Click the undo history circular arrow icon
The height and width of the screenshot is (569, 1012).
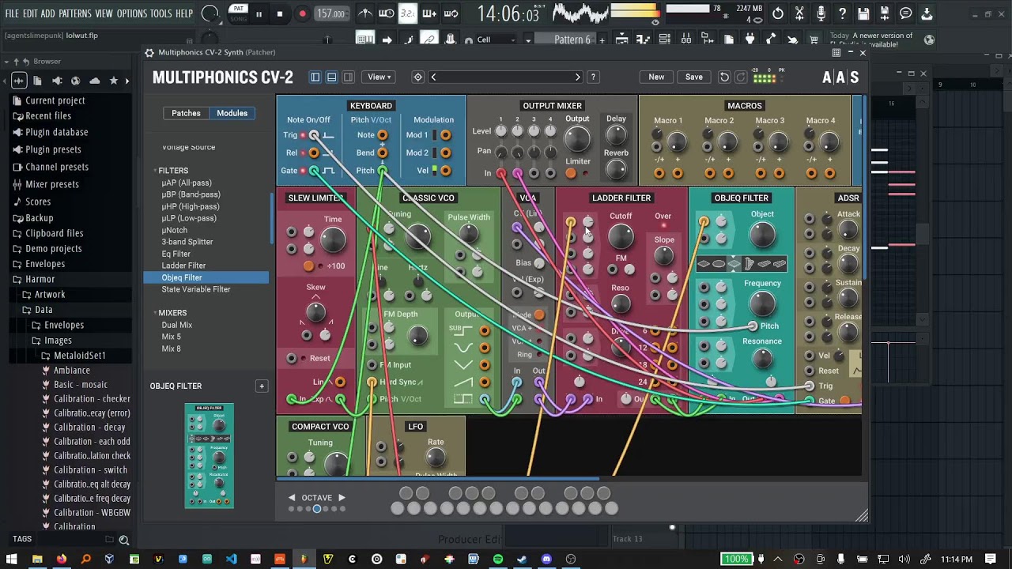pos(778,13)
